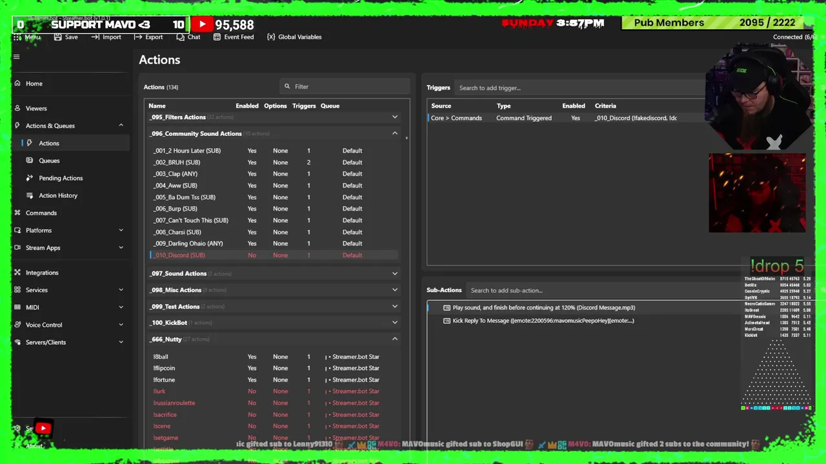Viewport: 826px width, 464px height.
Task: Select the _009_Darling Ohaio (ANY) action
Action: (x=274, y=244)
